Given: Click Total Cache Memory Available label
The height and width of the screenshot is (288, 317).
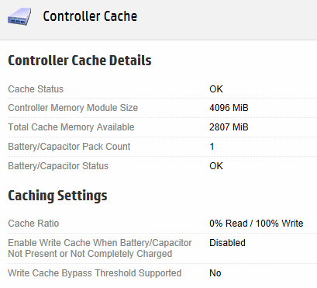Looking at the screenshot, I should click(x=71, y=127).
